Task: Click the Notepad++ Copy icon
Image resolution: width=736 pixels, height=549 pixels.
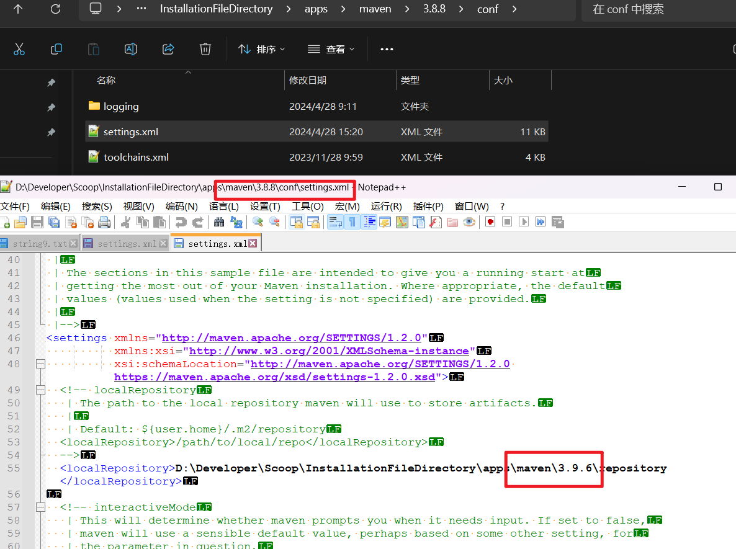Action: pyautogui.click(x=142, y=223)
